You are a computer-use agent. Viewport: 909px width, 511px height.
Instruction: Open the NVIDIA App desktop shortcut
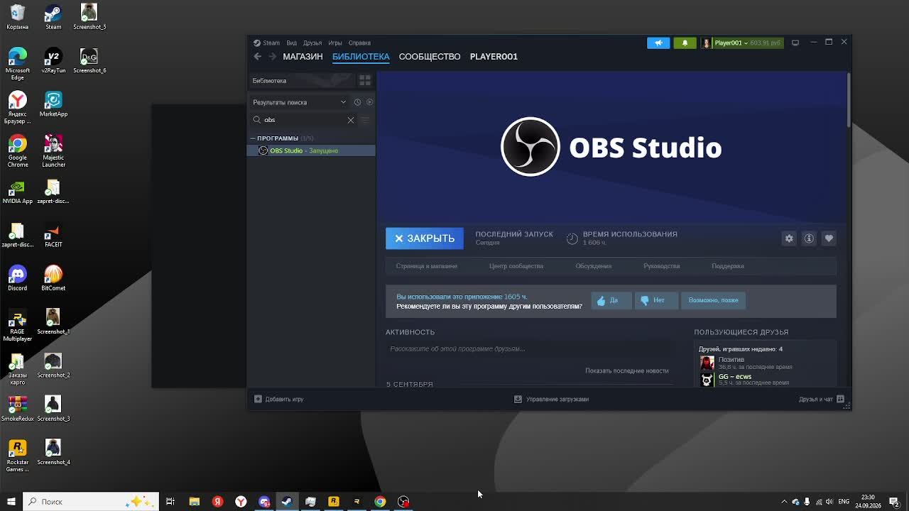18,192
